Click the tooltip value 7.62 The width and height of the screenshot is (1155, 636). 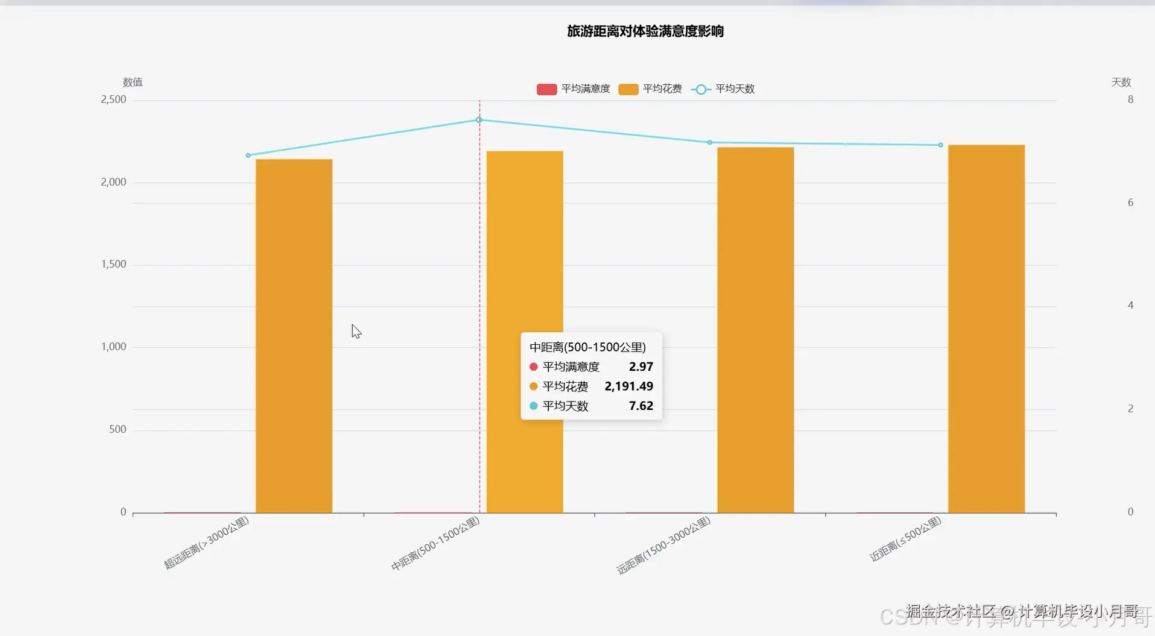coord(641,406)
